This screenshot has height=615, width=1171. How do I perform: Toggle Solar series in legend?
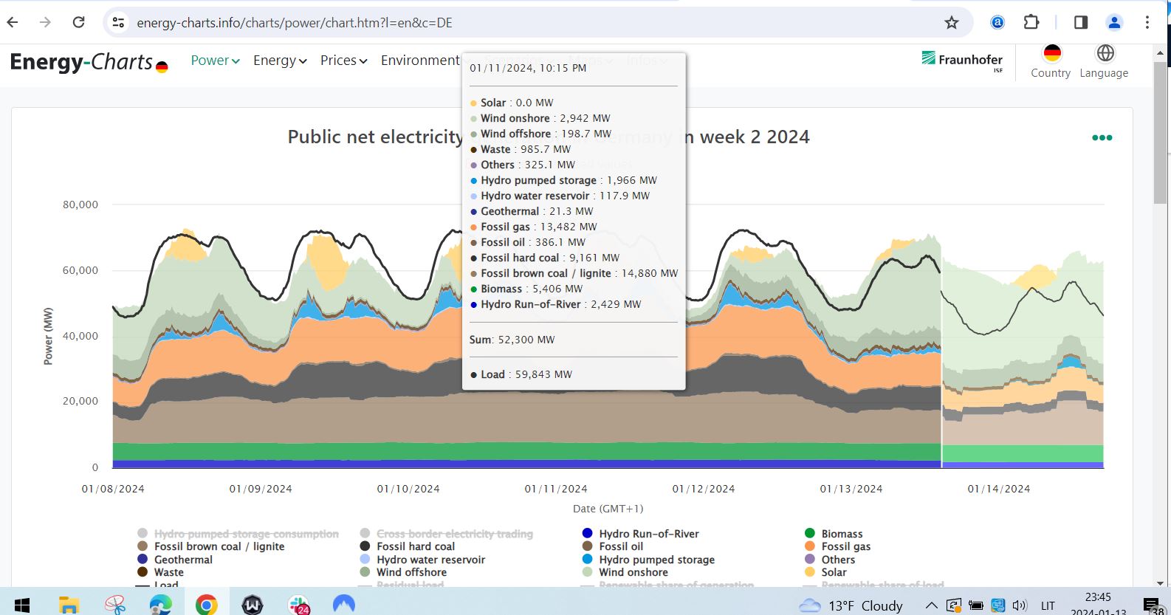tap(825, 572)
